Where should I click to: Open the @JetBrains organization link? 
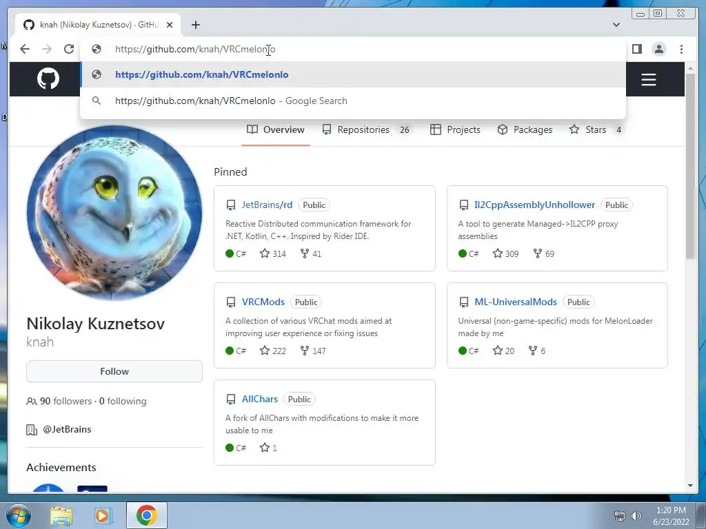(67, 429)
